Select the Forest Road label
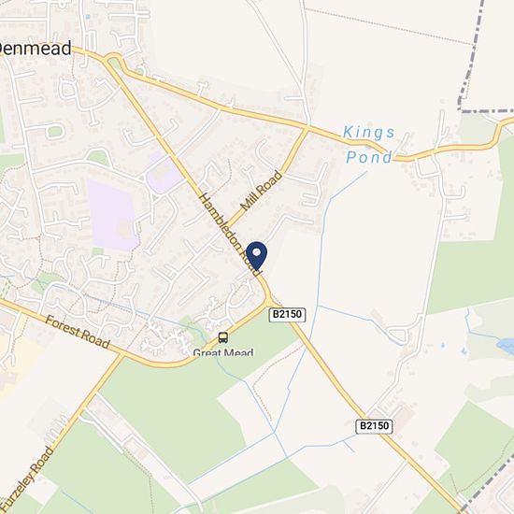The image size is (514, 514). point(78,332)
